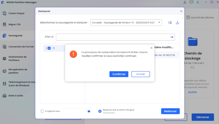Close the Restaurer dialog

pos(181,11)
